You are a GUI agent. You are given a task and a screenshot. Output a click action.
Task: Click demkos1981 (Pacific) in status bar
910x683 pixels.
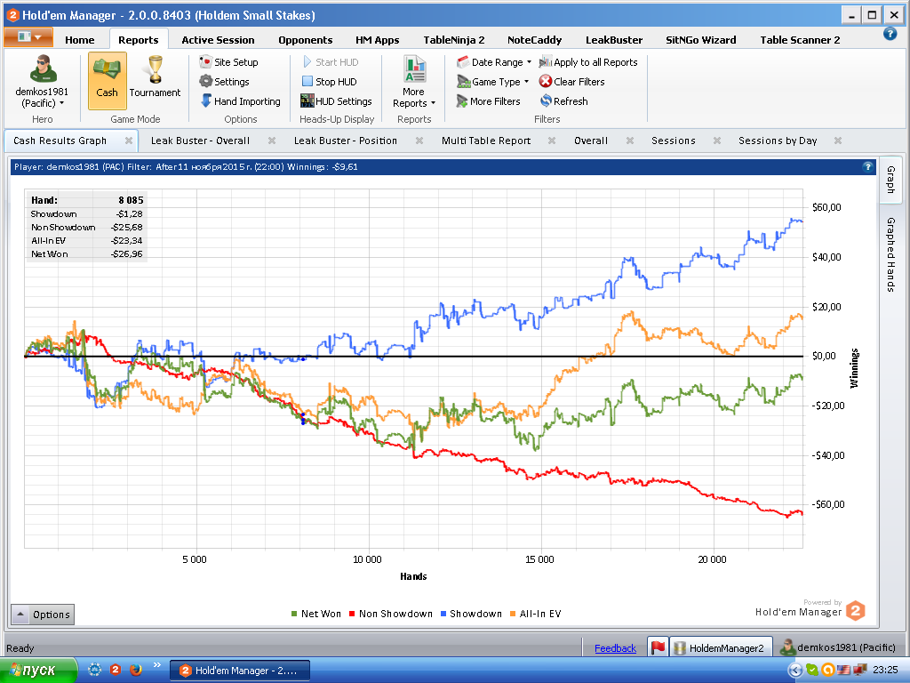837,647
